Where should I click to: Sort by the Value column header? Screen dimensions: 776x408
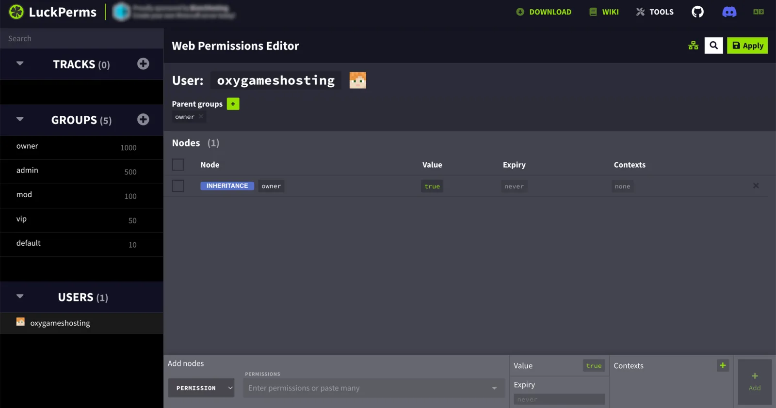click(432, 165)
